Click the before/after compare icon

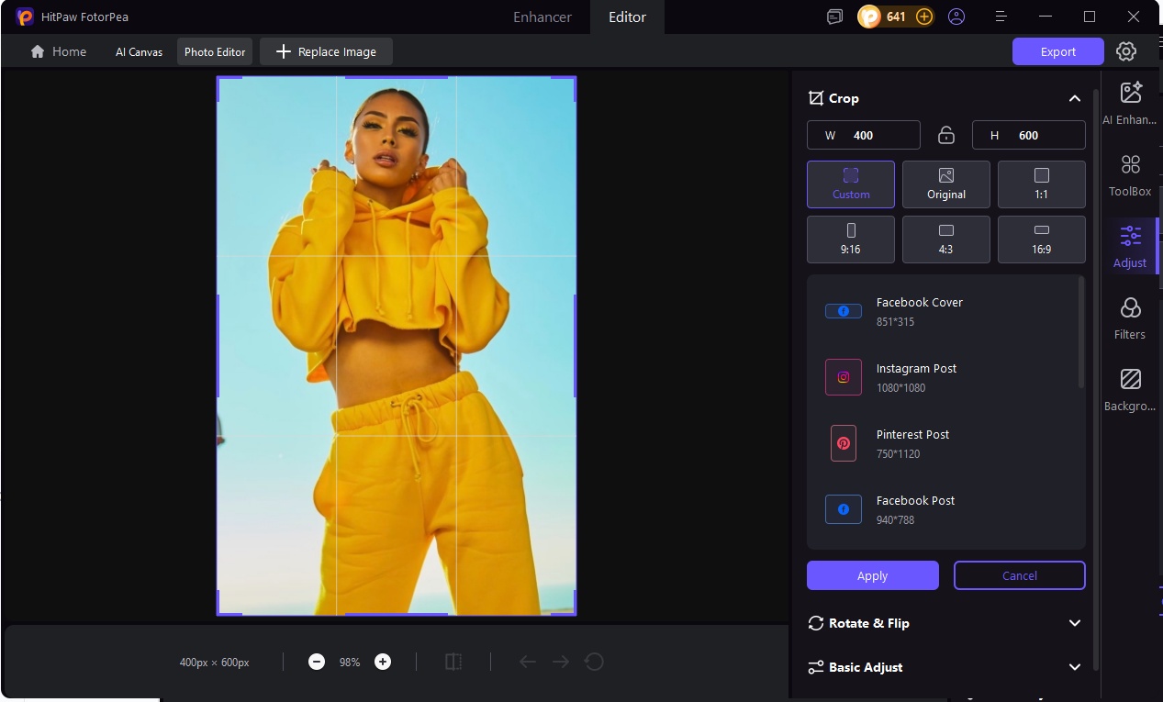(453, 661)
